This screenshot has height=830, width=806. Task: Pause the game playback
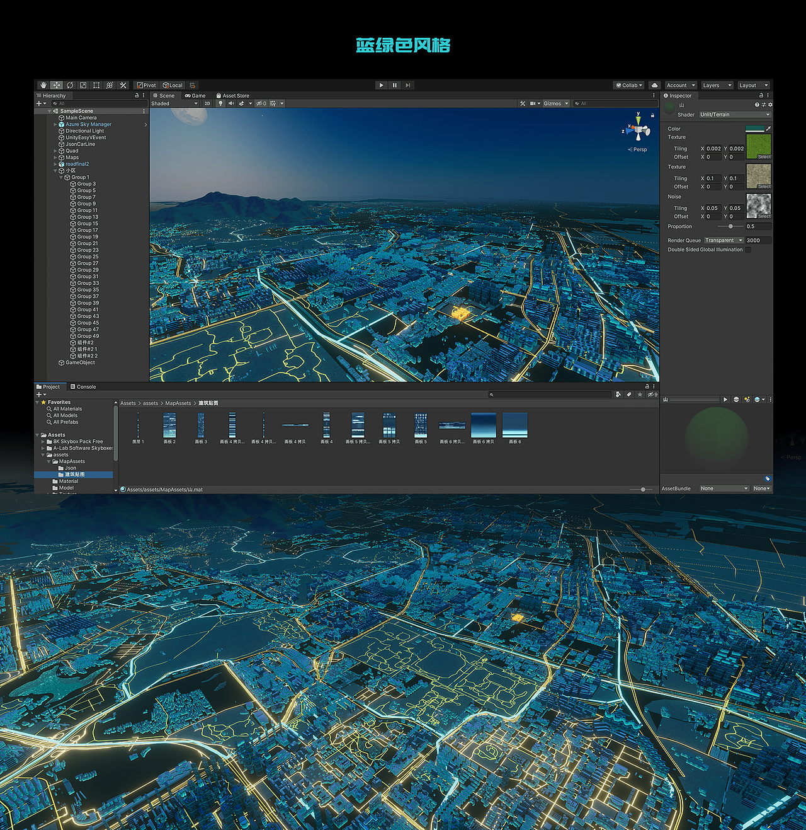tap(395, 85)
